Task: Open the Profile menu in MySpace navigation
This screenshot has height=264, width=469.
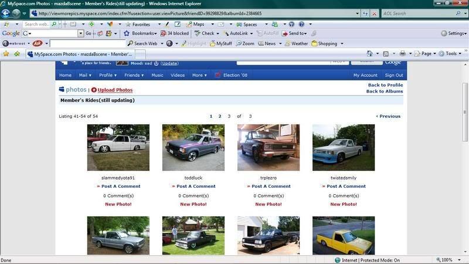Action: pyautogui.click(x=107, y=75)
